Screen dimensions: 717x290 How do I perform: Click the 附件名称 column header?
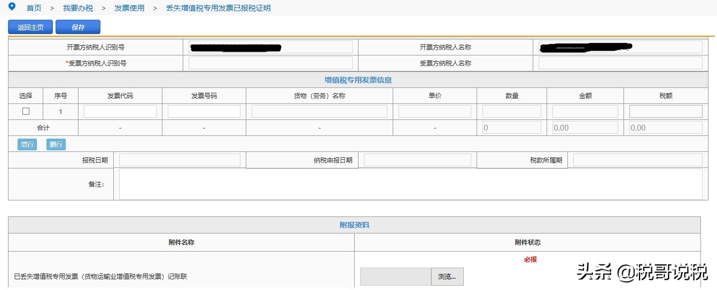[x=181, y=243]
